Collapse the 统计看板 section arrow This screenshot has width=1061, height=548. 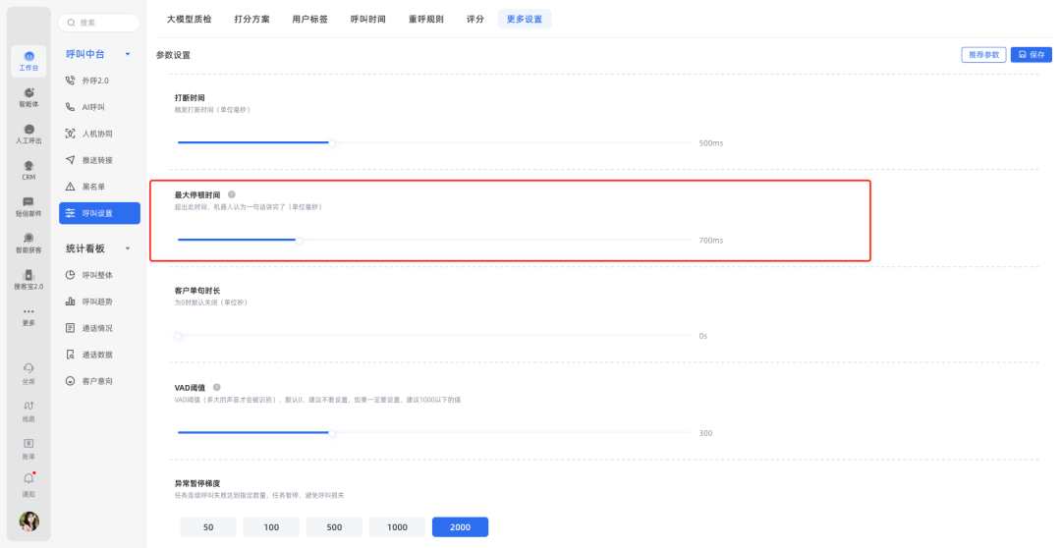coord(128,248)
